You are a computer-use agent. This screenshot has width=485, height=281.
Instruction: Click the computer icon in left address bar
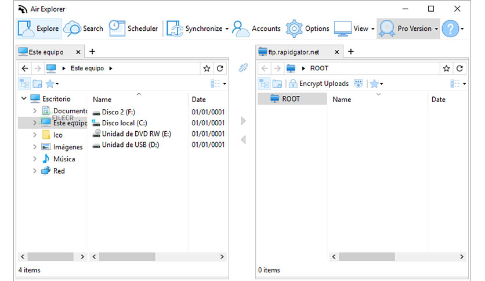click(51, 68)
